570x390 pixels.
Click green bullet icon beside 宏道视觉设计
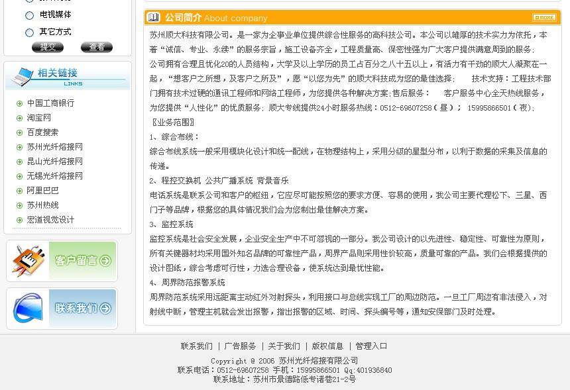[20, 220]
